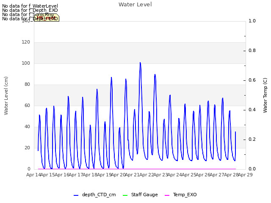Click the 20 tick on the left axis

pos(27,148)
